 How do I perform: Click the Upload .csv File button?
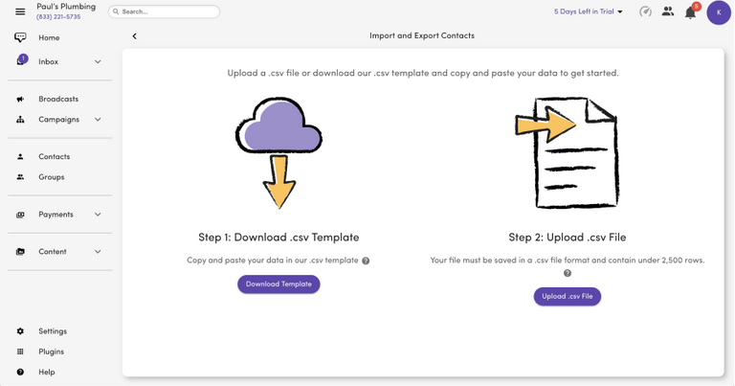pos(568,296)
